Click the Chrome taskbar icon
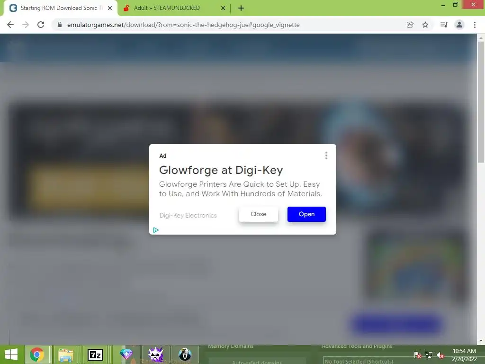Image resolution: width=485 pixels, height=364 pixels. (x=37, y=355)
